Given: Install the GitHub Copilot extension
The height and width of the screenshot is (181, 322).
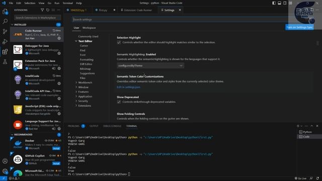Looking at the screenshot, I should point(56,163).
